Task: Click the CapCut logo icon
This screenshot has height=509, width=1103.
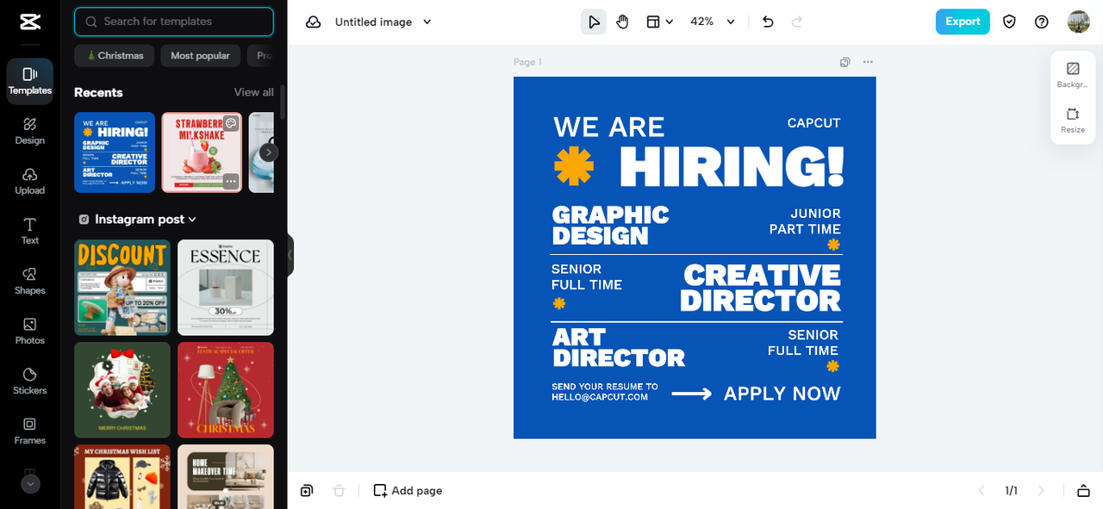Action: coord(30,22)
